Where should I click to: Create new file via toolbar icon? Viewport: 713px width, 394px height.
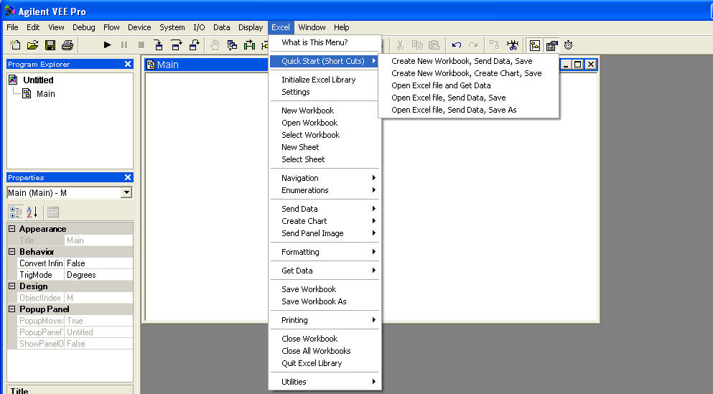coord(16,45)
